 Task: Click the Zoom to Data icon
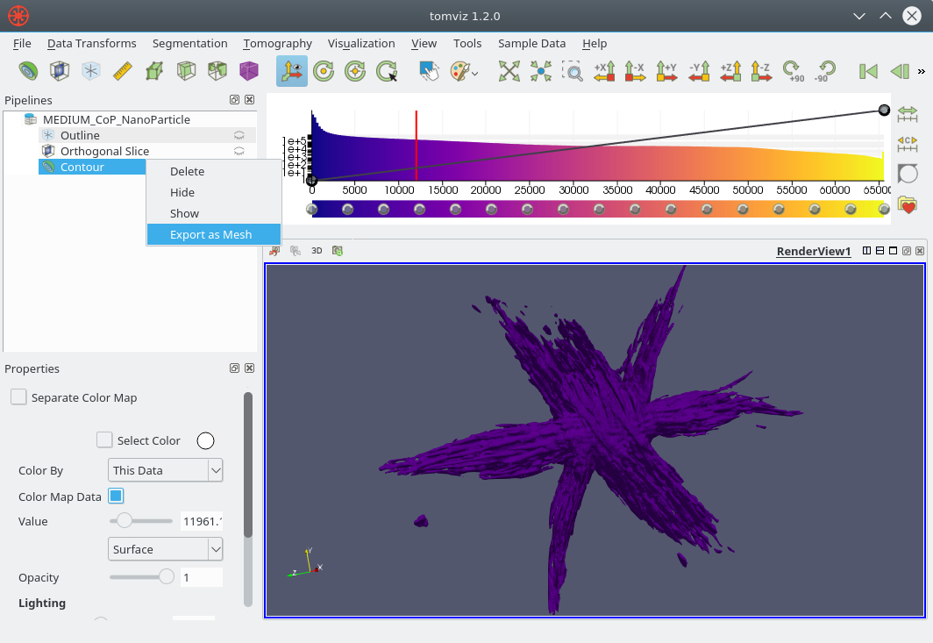pos(541,71)
